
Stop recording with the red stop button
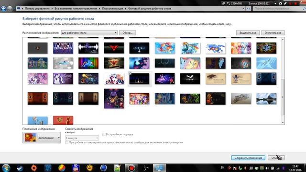pos(295,3)
